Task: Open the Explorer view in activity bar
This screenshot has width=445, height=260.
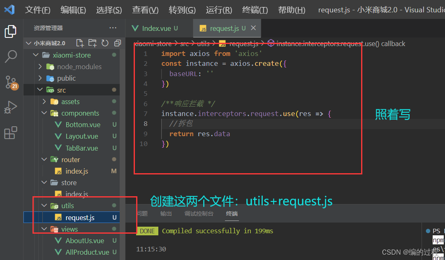Action: click(x=11, y=31)
